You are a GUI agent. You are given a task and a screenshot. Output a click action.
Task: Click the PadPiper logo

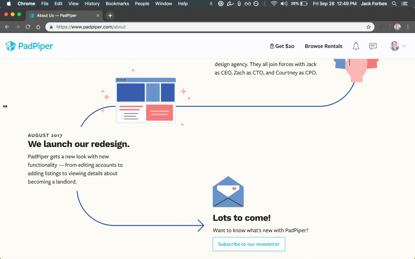click(x=29, y=46)
